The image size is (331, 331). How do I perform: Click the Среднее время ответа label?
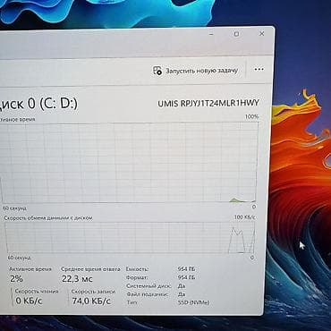coord(90,269)
